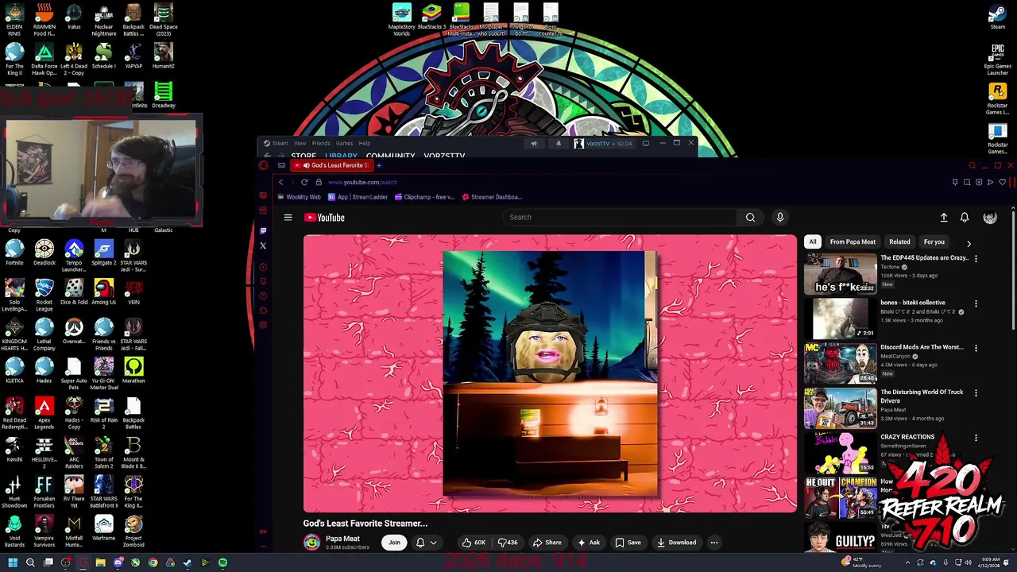Open the Rocket League desktop shortcut
This screenshot has width=1017, height=572.
44,294
